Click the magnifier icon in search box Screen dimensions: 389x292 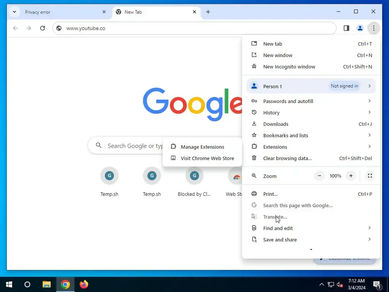coord(98,145)
